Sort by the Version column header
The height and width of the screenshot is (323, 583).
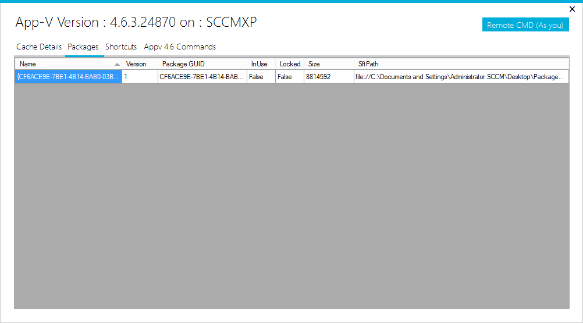tap(140, 64)
